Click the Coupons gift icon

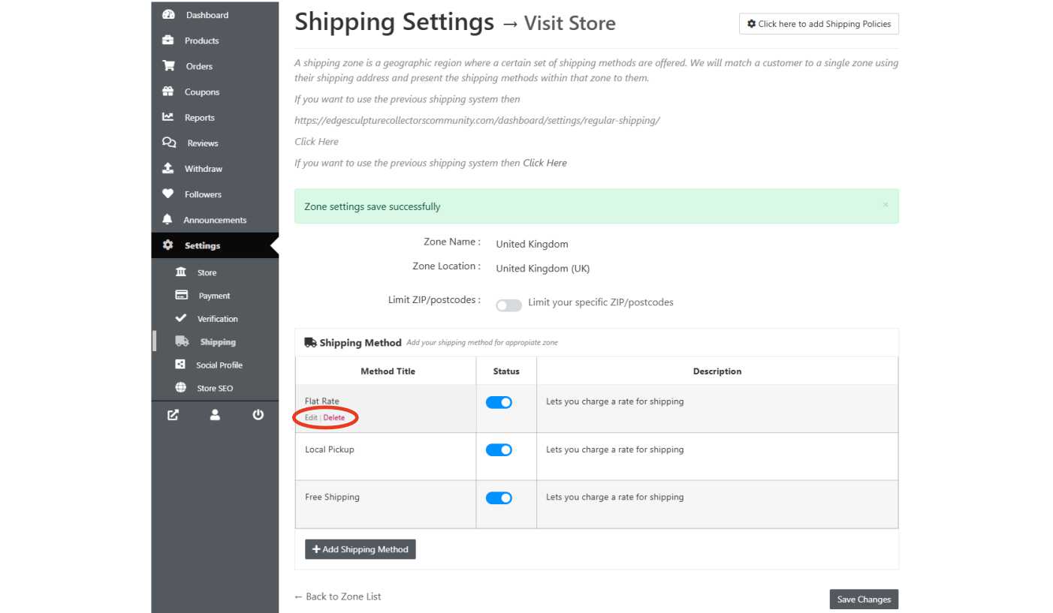pos(168,92)
